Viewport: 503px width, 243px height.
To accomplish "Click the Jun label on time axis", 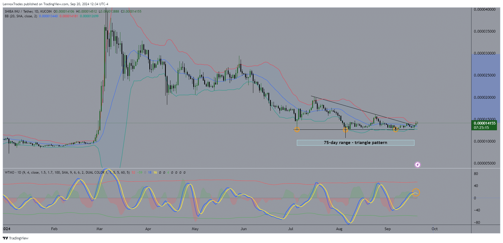I will tap(244, 229).
